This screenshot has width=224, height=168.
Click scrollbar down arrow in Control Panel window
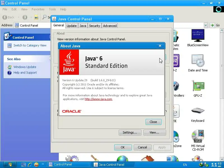(222, 159)
